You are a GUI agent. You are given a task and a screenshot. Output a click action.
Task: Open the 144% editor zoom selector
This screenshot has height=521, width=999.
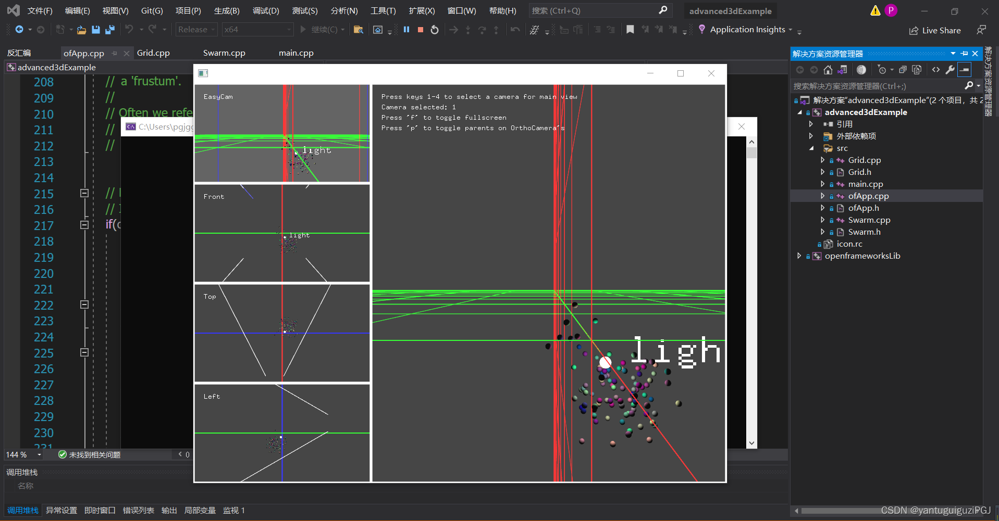(22, 454)
